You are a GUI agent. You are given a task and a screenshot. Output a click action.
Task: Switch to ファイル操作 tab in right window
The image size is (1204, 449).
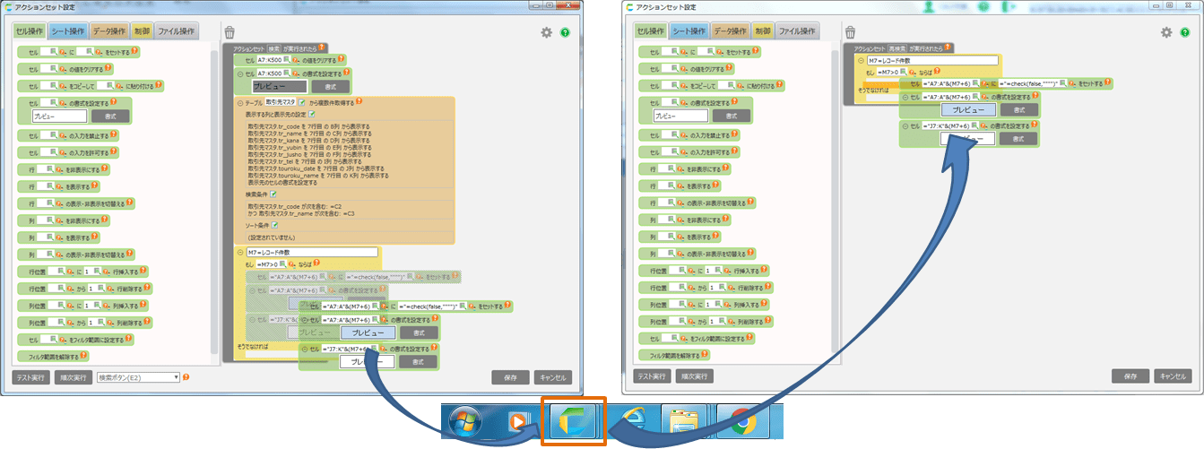(796, 31)
